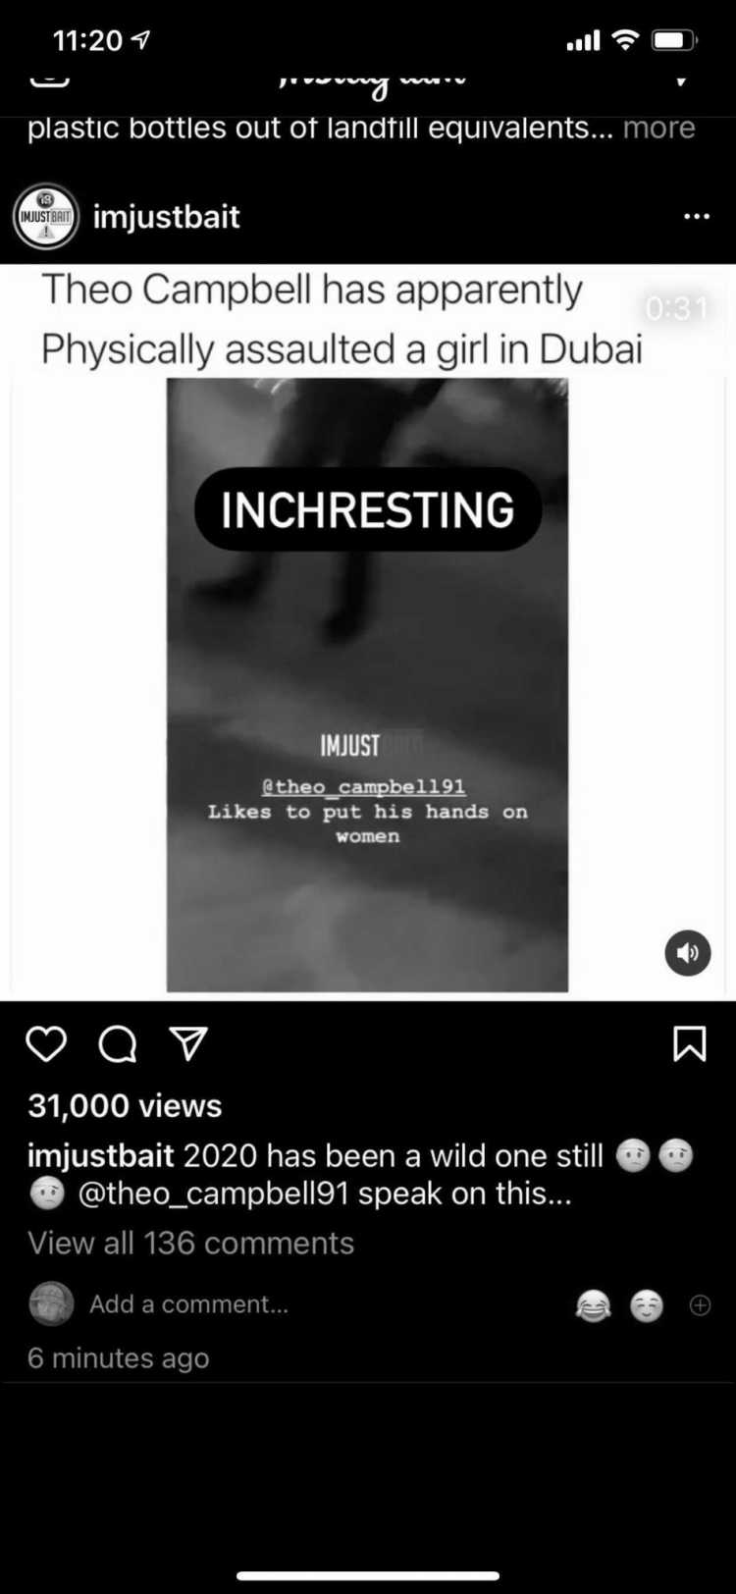
Task: Open comments with the speech bubble icon
Action: (x=118, y=1044)
